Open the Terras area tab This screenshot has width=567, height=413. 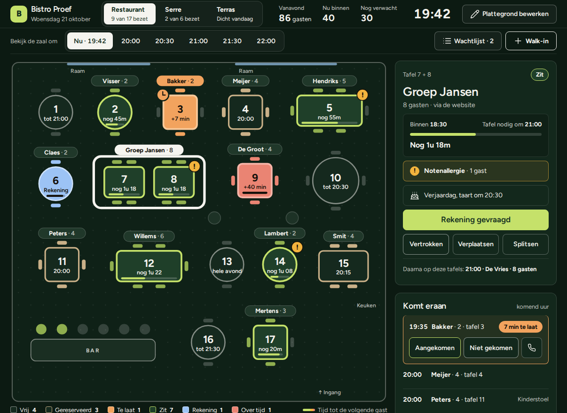coord(235,14)
